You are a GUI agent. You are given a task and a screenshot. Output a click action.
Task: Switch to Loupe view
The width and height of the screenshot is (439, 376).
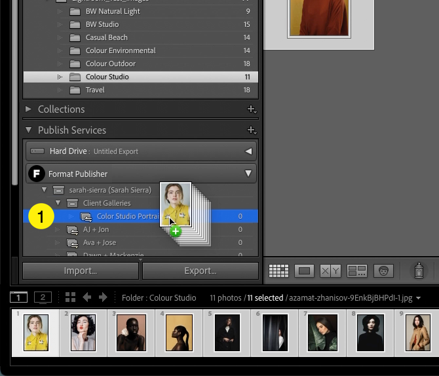304,271
